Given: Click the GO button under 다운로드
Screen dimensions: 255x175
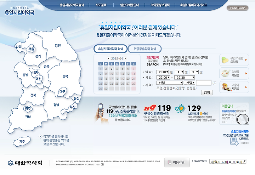Looking at the screenshot, I should tap(244, 143).
